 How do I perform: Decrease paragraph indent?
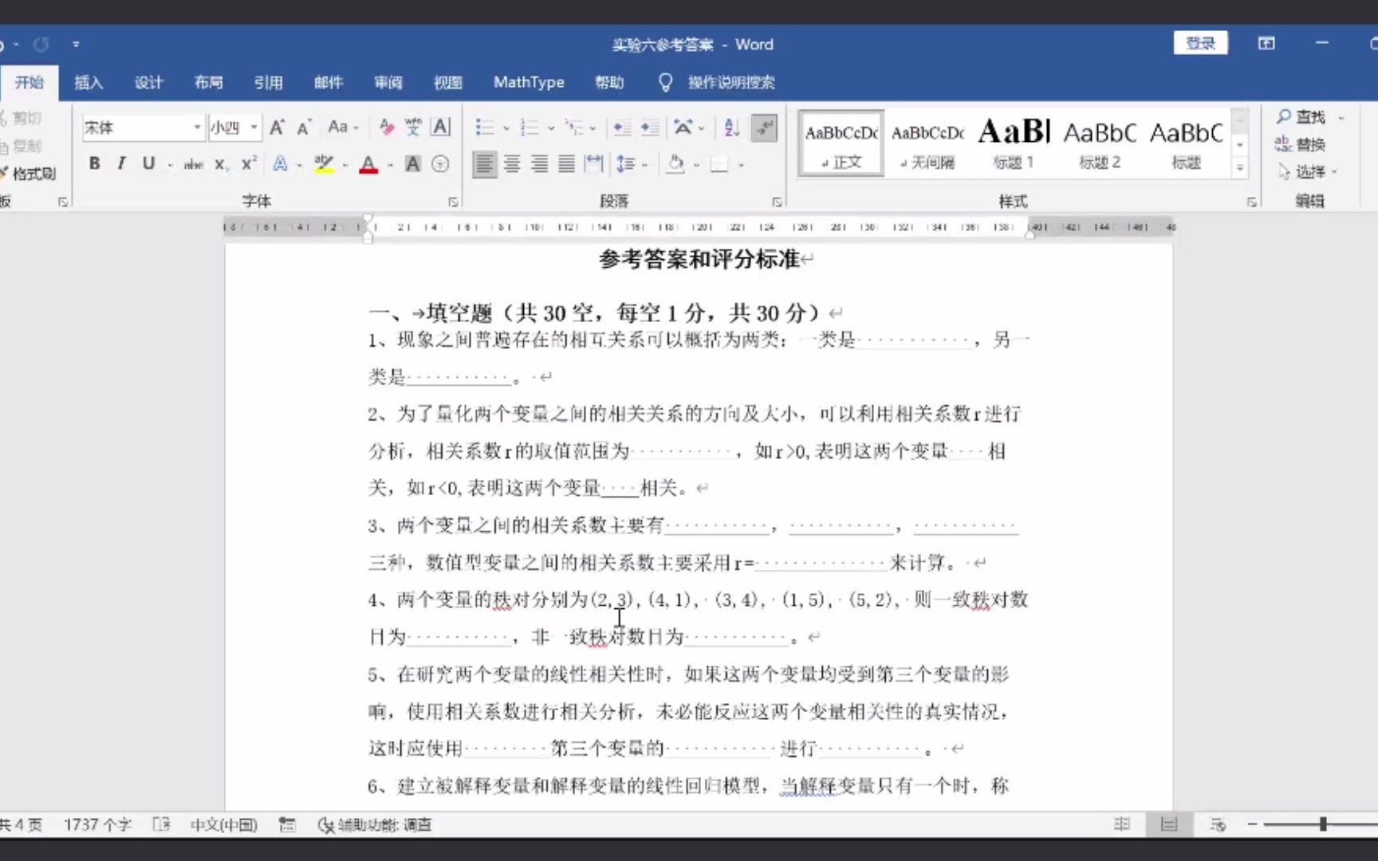(x=623, y=128)
